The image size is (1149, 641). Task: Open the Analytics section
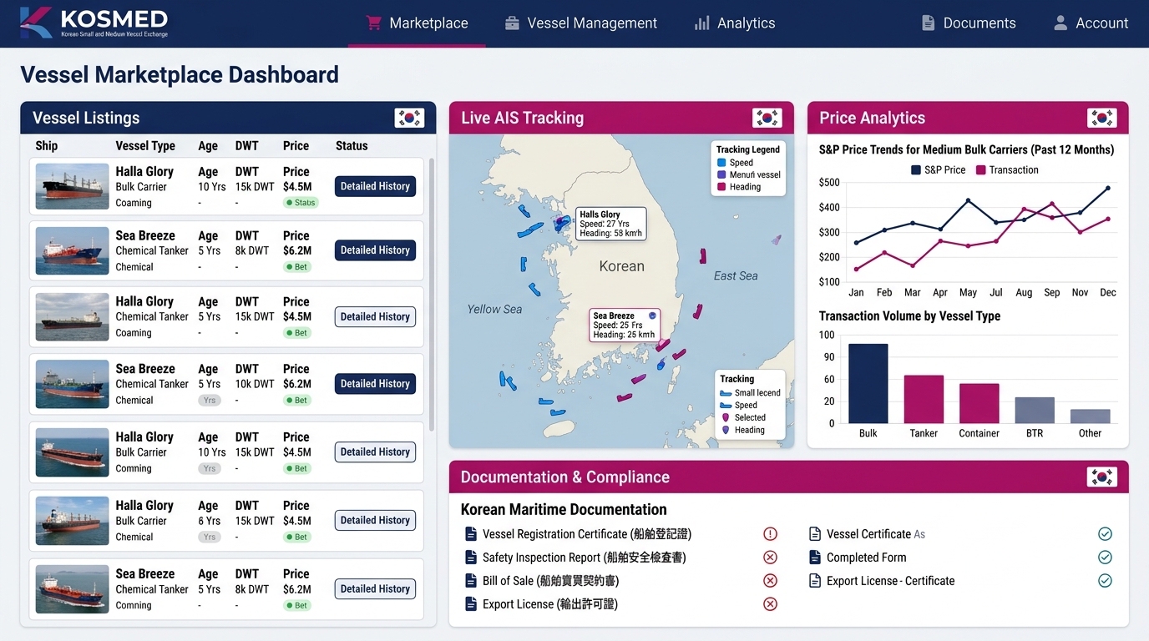click(735, 23)
